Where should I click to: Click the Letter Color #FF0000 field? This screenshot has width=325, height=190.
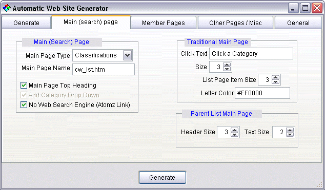[262, 93]
